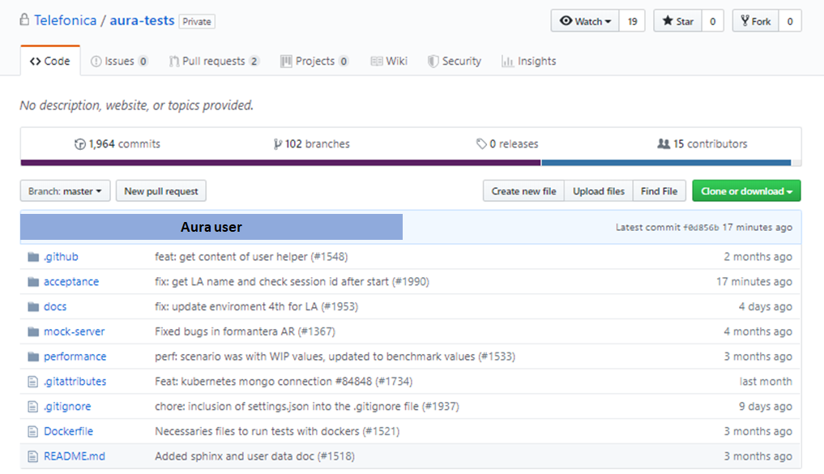The height and width of the screenshot is (474, 824).
Task: Click the Dockerfile file icon
Action: [x=32, y=431]
